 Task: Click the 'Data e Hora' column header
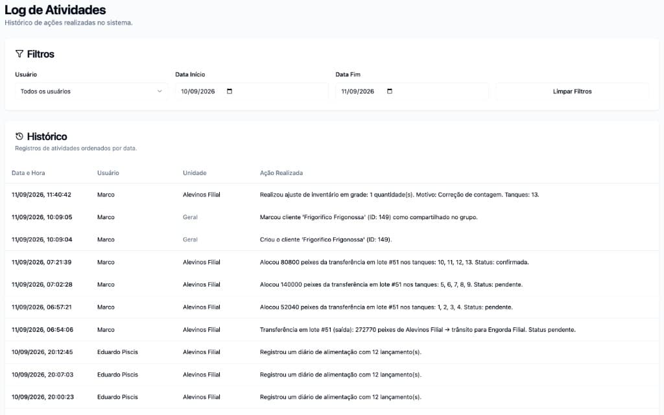click(29, 172)
